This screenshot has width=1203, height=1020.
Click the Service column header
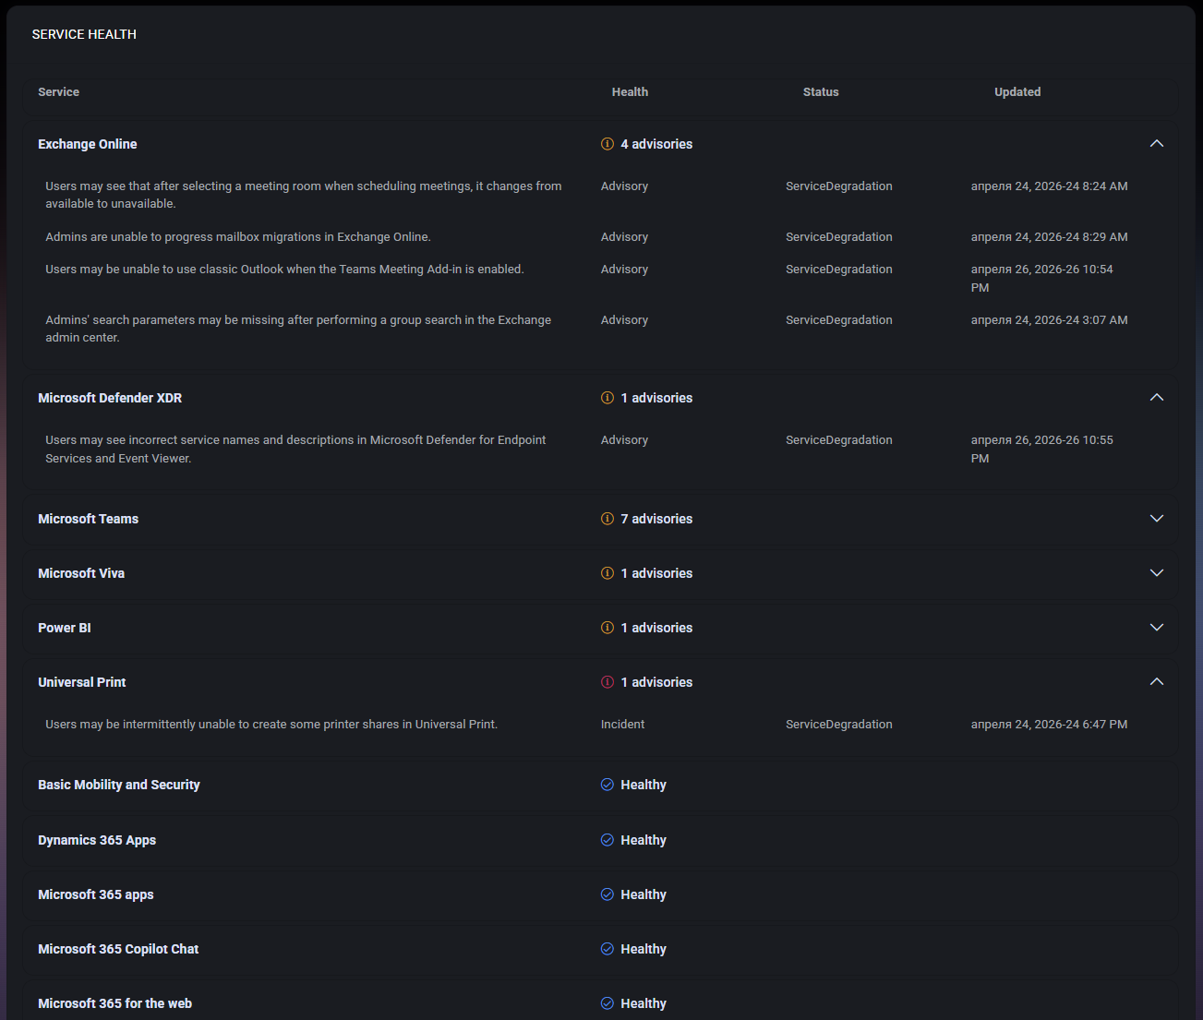(59, 92)
